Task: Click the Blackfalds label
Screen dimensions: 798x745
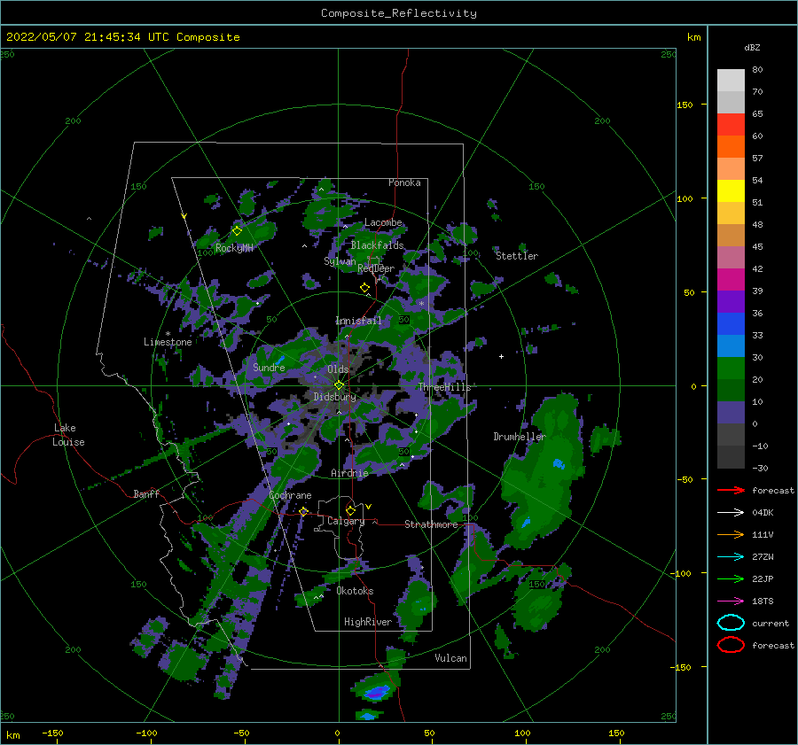Action: (x=377, y=245)
